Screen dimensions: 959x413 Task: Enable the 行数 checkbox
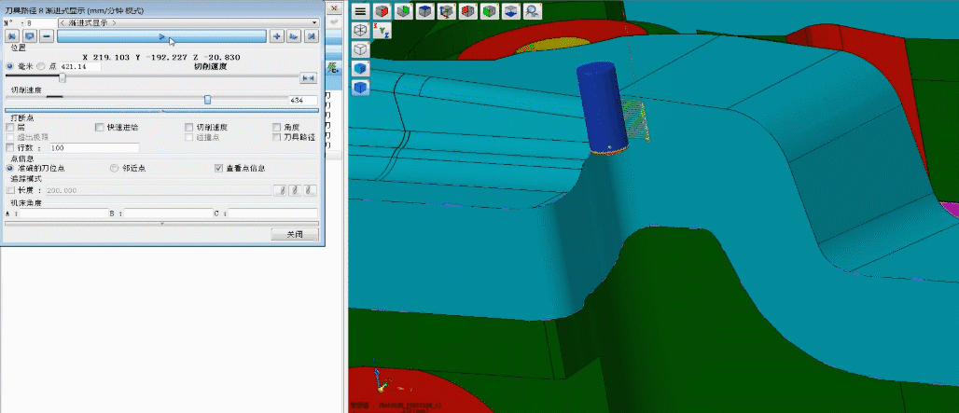pyautogui.click(x=9, y=147)
